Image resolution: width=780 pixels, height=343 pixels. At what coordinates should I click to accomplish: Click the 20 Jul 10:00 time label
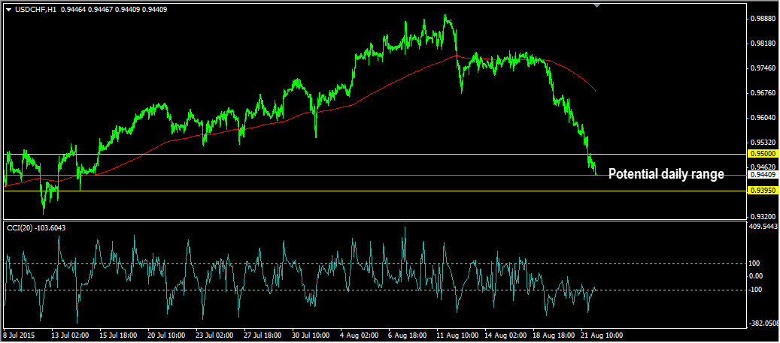tap(166, 335)
